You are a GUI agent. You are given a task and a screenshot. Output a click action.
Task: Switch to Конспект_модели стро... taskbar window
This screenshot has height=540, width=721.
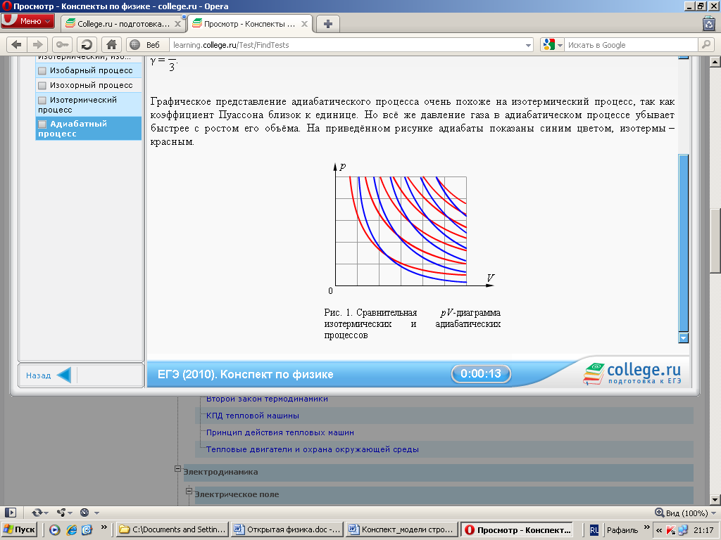click(x=401, y=529)
